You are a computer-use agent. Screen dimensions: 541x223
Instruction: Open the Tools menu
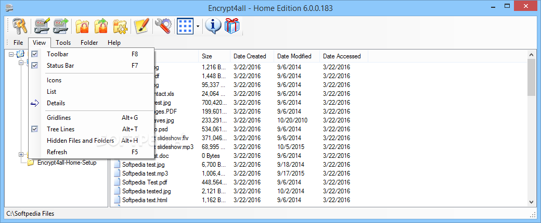pyautogui.click(x=63, y=43)
